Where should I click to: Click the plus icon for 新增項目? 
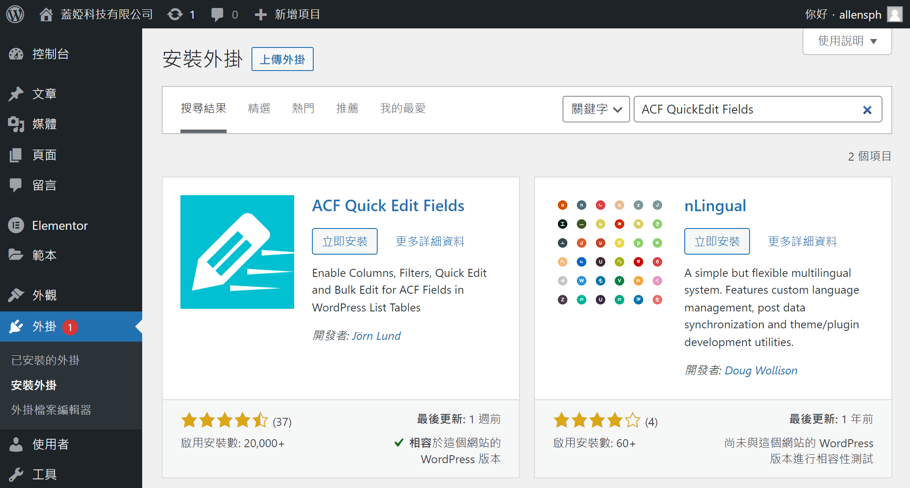tap(260, 14)
